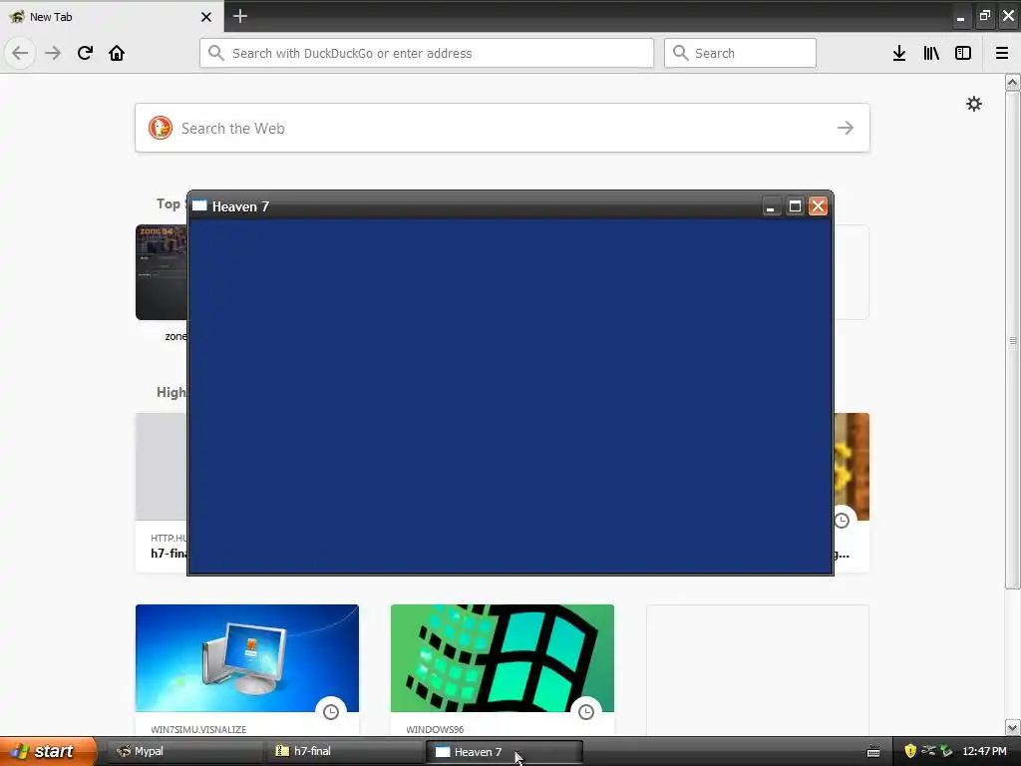The image size is (1021, 766).
Task: Click the Heaven 7 title bar icon
Action: 199,205
